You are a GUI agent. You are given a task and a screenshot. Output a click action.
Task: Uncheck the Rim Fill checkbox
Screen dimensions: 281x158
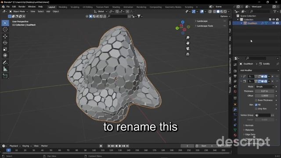point(256,104)
